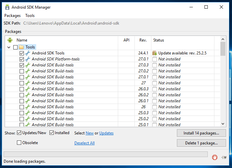Check the Build-tools rev 27.0.2 checkbox
Screen dimensions: 232x168
22,71
